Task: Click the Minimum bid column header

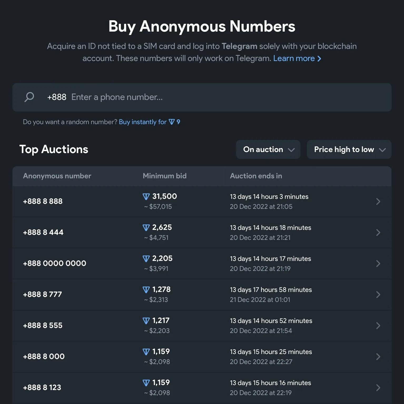Action: (165, 176)
